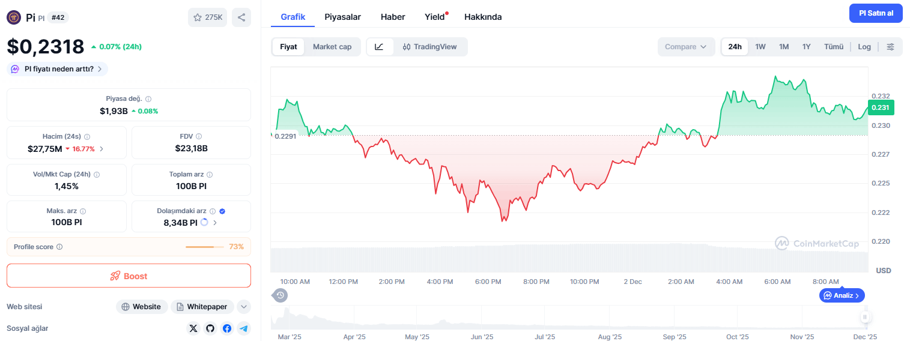Click the Analiz button
This screenshot has height=341, width=910.
pos(842,295)
